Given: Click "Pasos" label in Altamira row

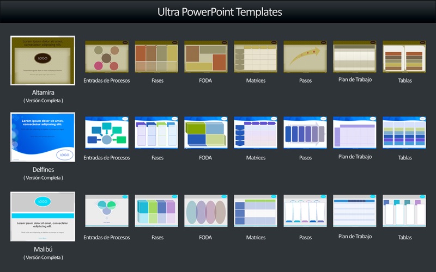Looking at the screenshot, I should click(305, 81).
